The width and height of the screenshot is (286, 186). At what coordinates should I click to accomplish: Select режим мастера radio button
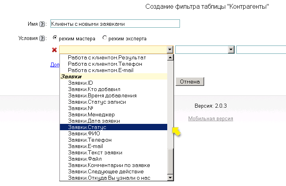55,38
